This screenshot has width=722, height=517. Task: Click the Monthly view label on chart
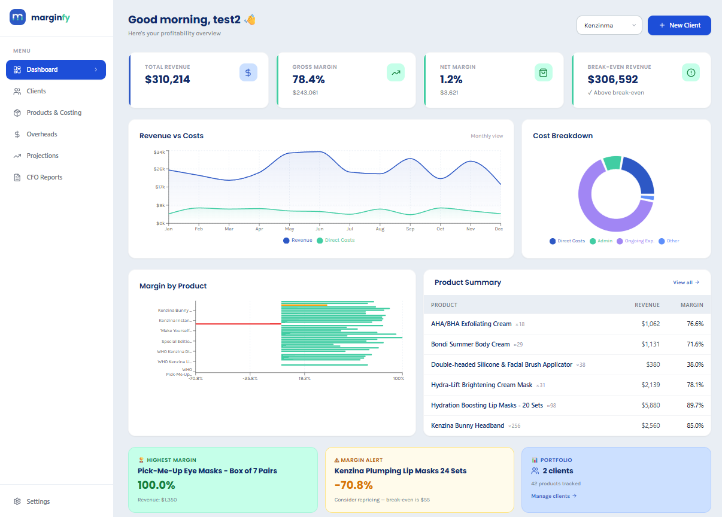[487, 136]
